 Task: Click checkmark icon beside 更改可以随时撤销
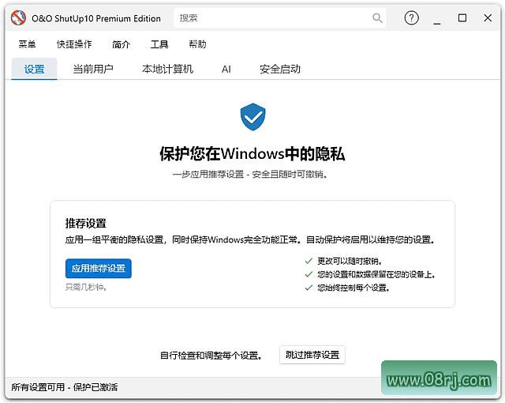tap(309, 261)
